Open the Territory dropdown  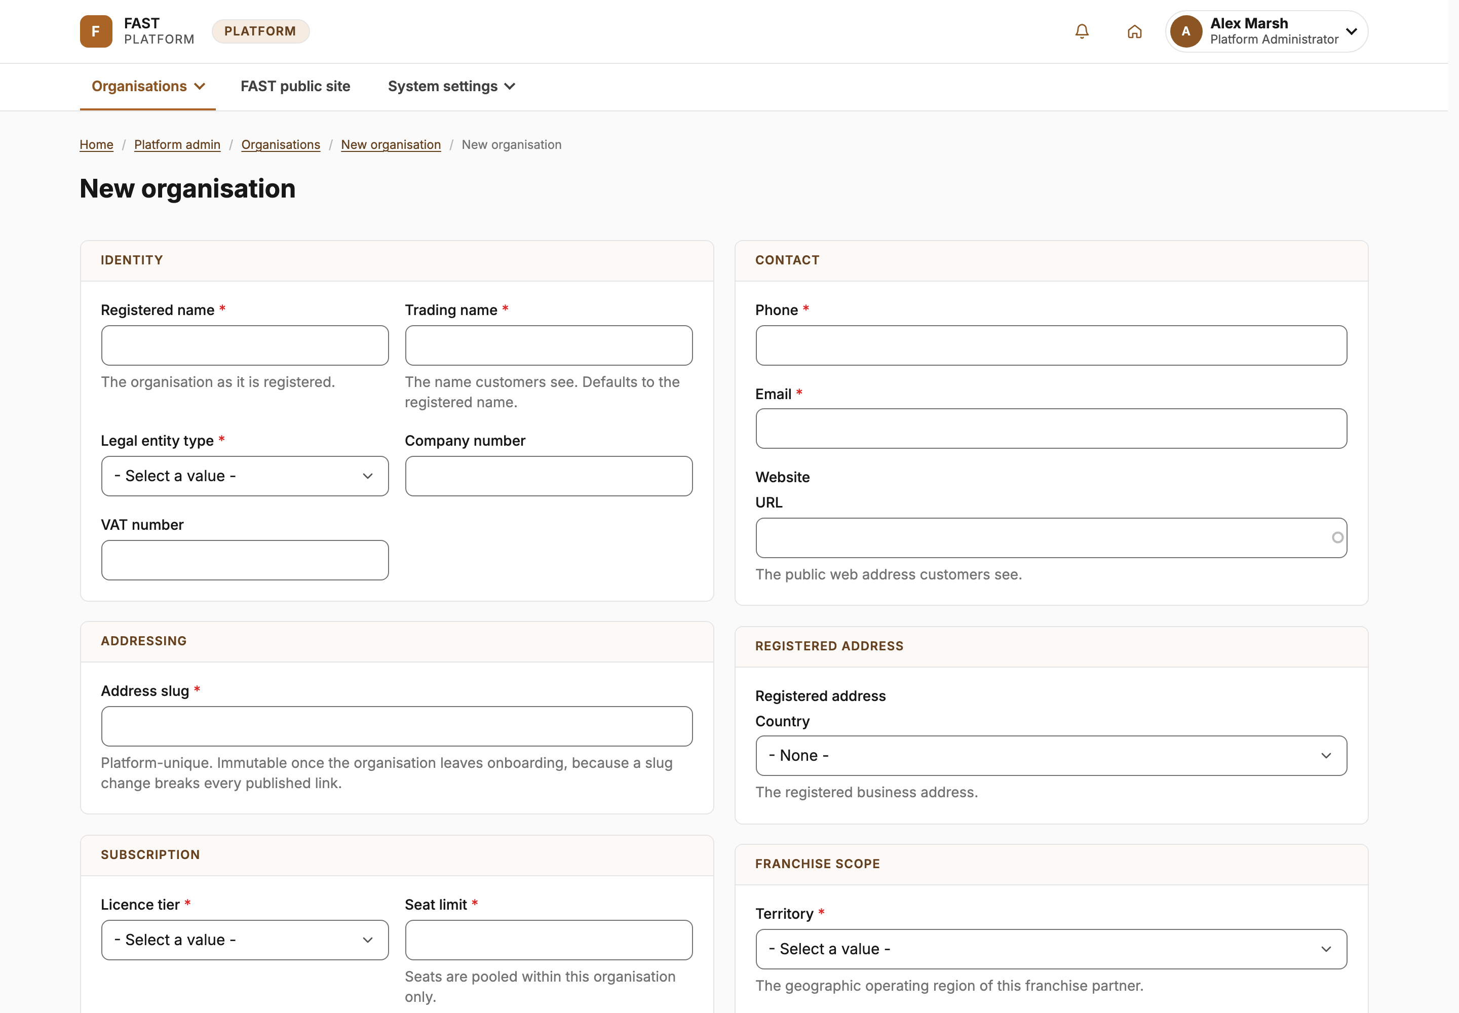click(x=1051, y=950)
